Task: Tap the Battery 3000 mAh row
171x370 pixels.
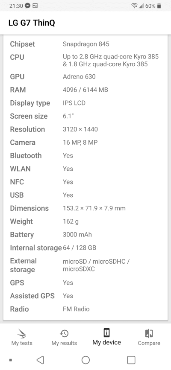Action: point(85,235)
